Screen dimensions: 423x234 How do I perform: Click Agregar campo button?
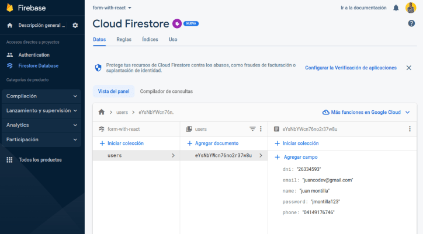tap(296, 157)
